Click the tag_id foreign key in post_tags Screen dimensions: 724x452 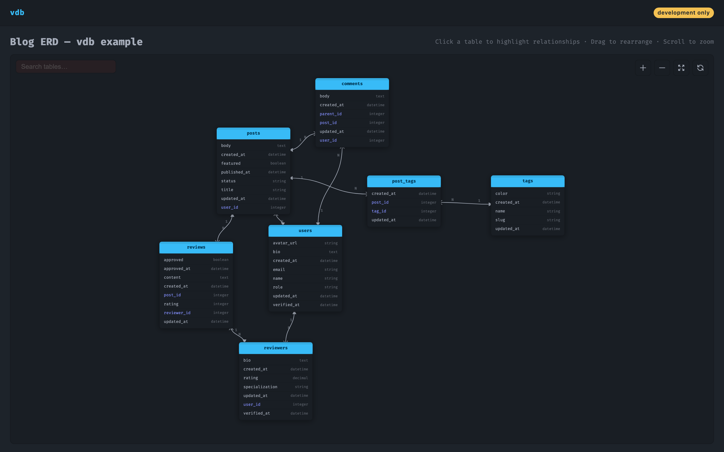point(379,211)
